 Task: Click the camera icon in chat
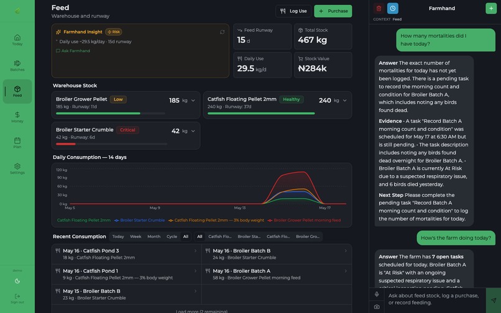tap(377, 307)
